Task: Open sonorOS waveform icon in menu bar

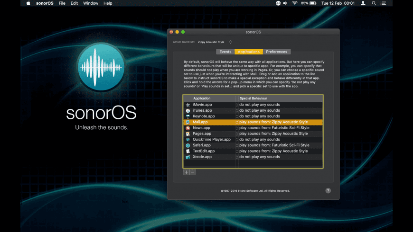Action: 278,3
